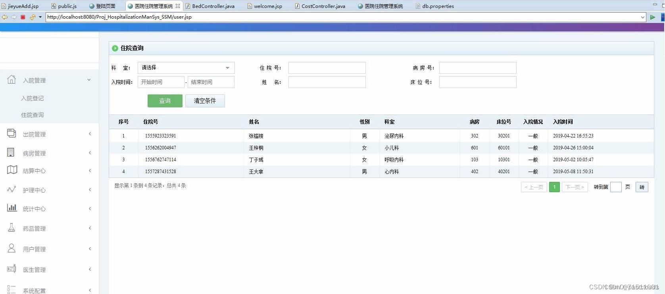
Task: Expand the 病房管理 menu chevron
Action: 90,153
